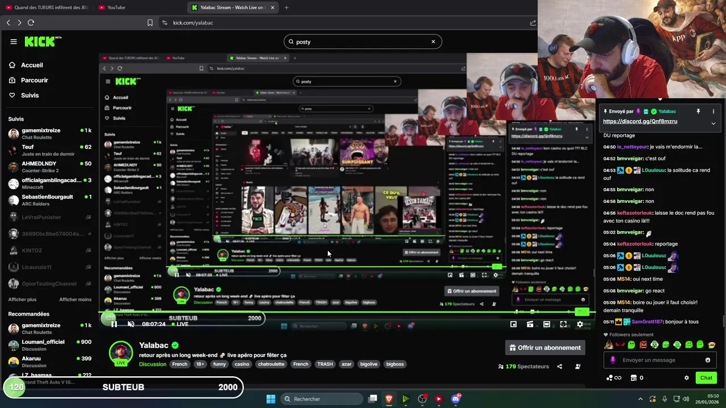Open offline channel KINTOZ
Image resolution: width=726 pixels, height=408 pixels.
pyautogui.click(x=50, y=250)
